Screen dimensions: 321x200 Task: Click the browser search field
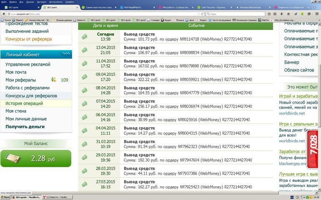[233, 14]
